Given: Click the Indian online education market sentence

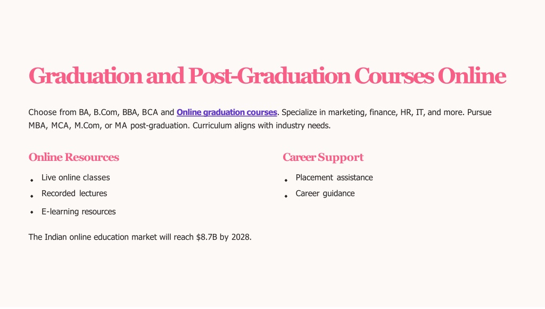Looking at the screenshot, I should [x=140, y=237].
